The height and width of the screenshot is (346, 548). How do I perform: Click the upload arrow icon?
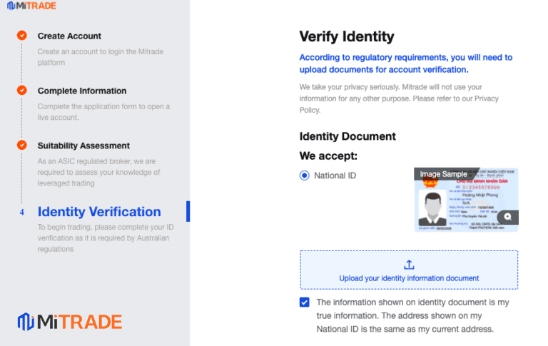pos(409,265)
